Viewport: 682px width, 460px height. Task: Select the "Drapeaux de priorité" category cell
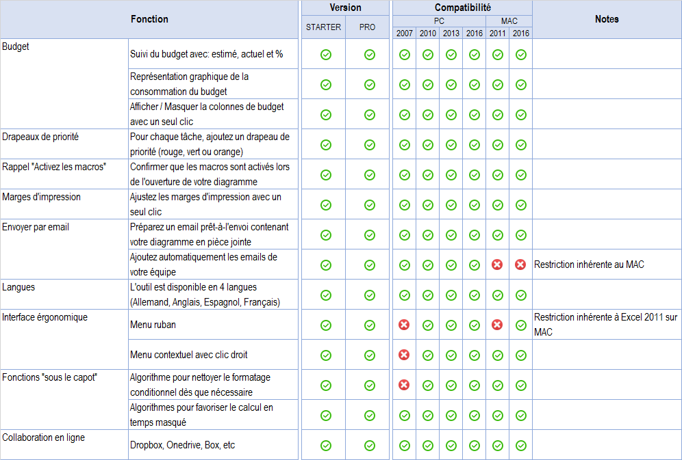tap(41, 137)
